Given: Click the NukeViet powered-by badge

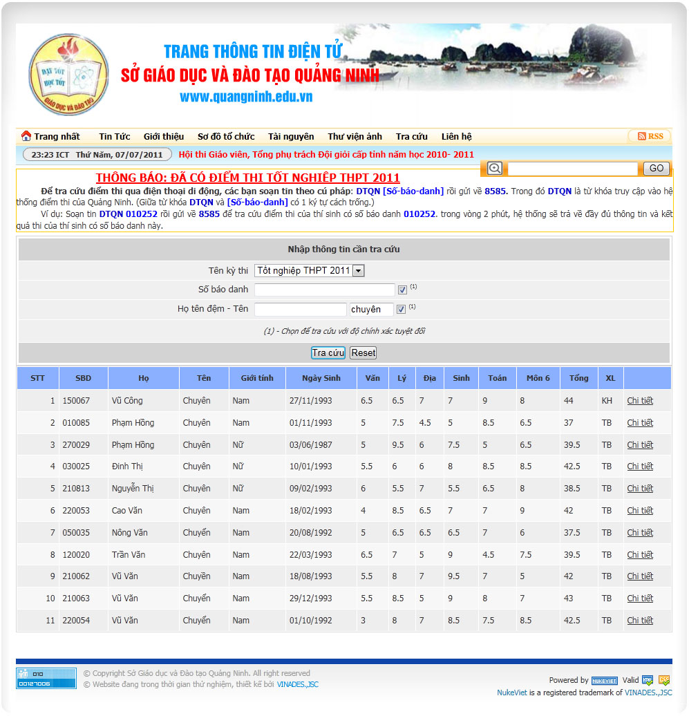Looking at the screenshot, I should coord(605,681).
